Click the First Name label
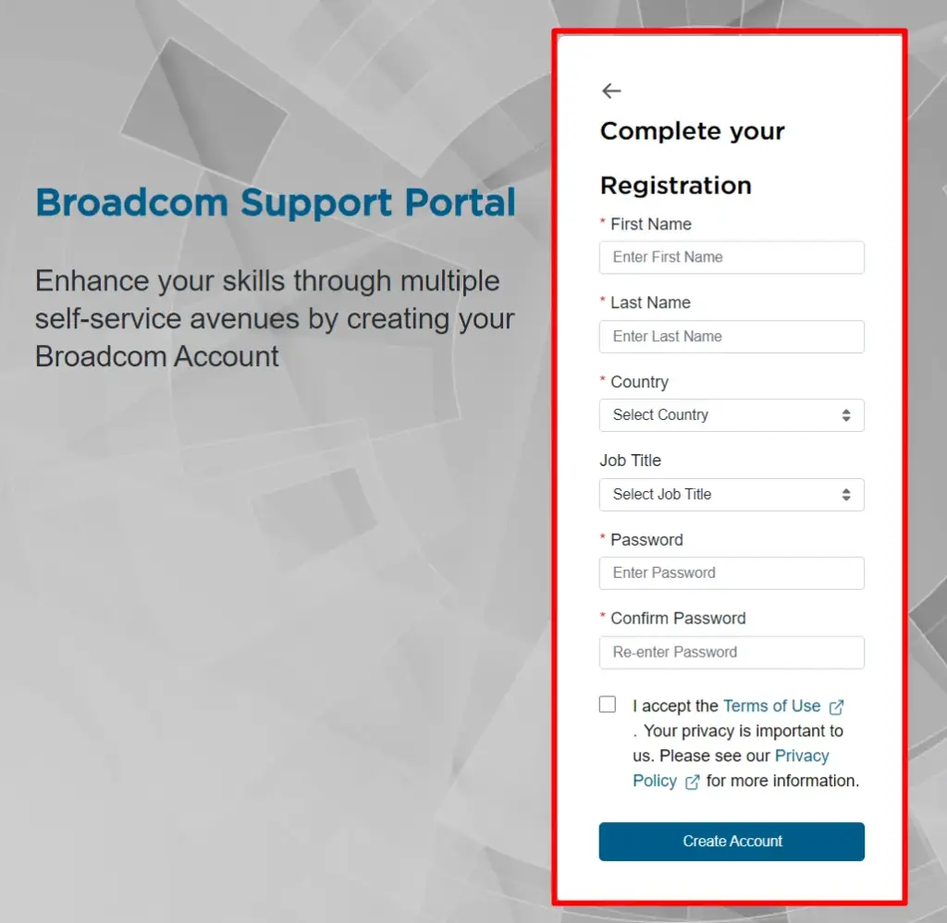Viewport: 947px width, 923px height. tap(650, 224)
